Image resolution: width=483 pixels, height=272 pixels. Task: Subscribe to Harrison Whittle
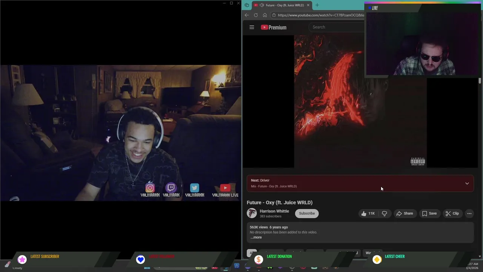[307, 213]
